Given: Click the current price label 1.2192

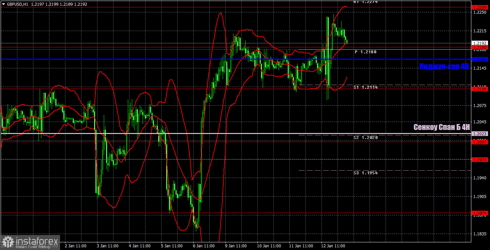Looking at the screenshot, I should pyautogui.click(x=480, y=43).
